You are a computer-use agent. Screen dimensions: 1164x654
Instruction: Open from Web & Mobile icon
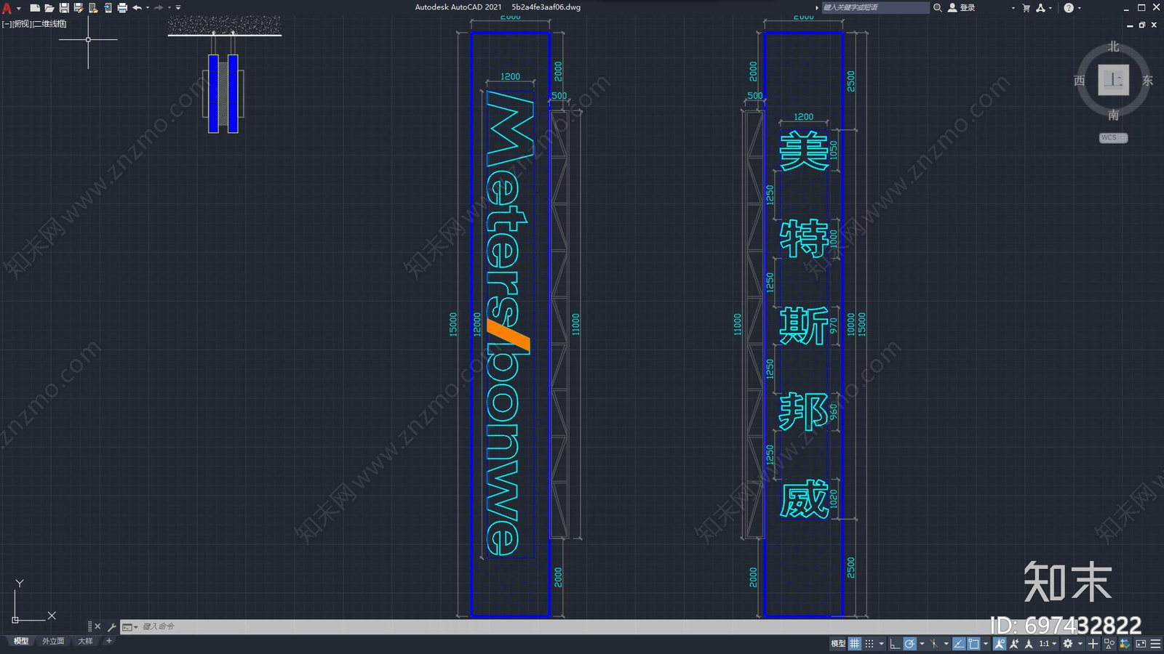93,8
